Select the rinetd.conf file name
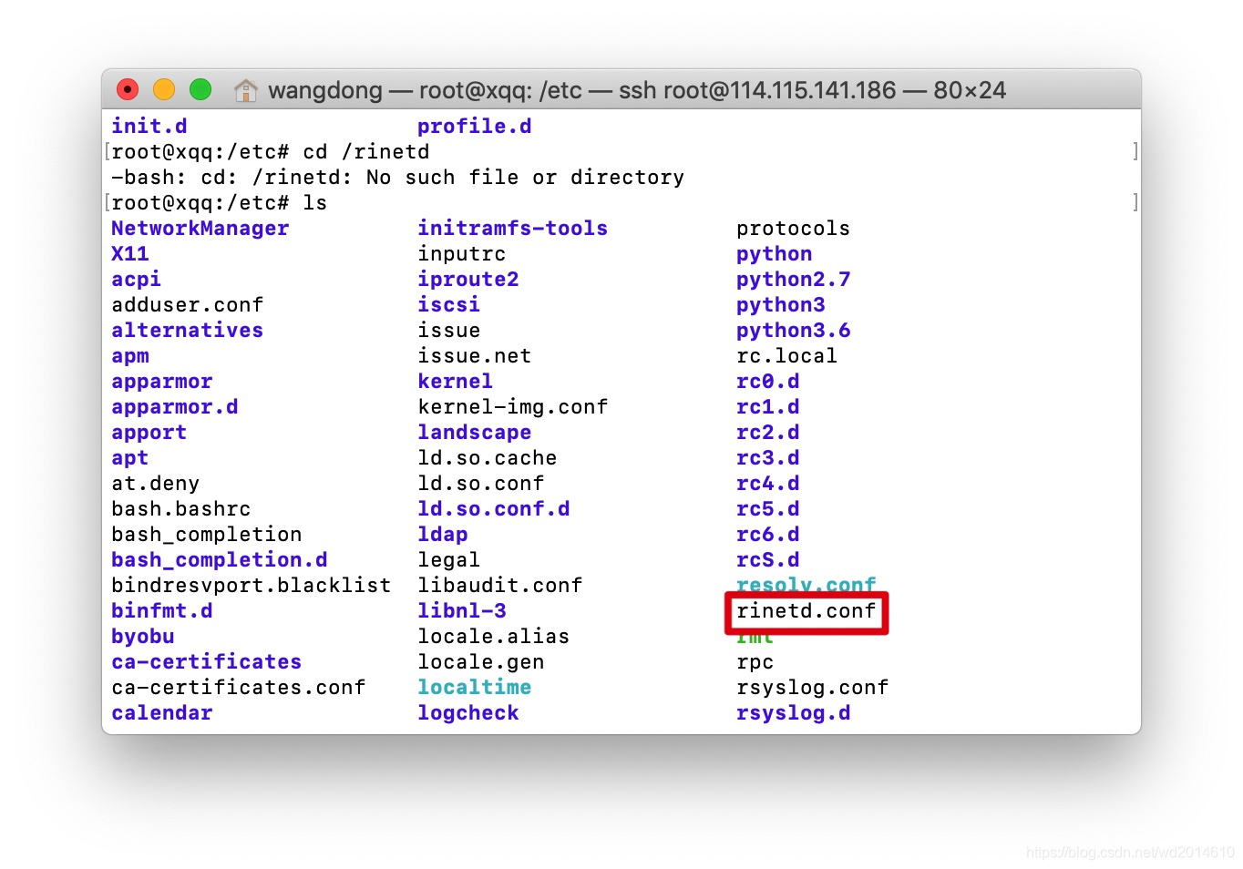The height and width of the screenshot is (869, 1243). 806,611
